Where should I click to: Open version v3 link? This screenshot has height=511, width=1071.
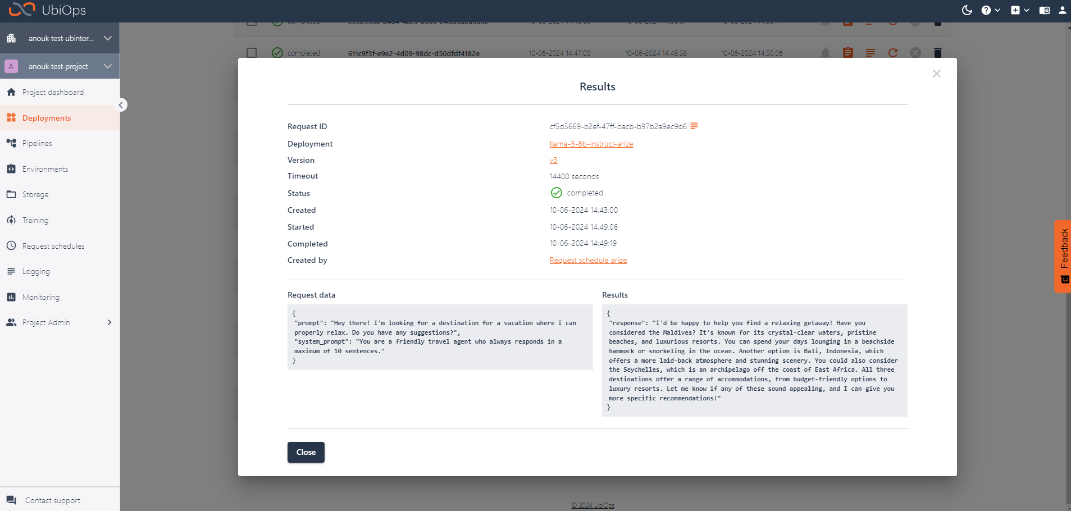[553, 160]
